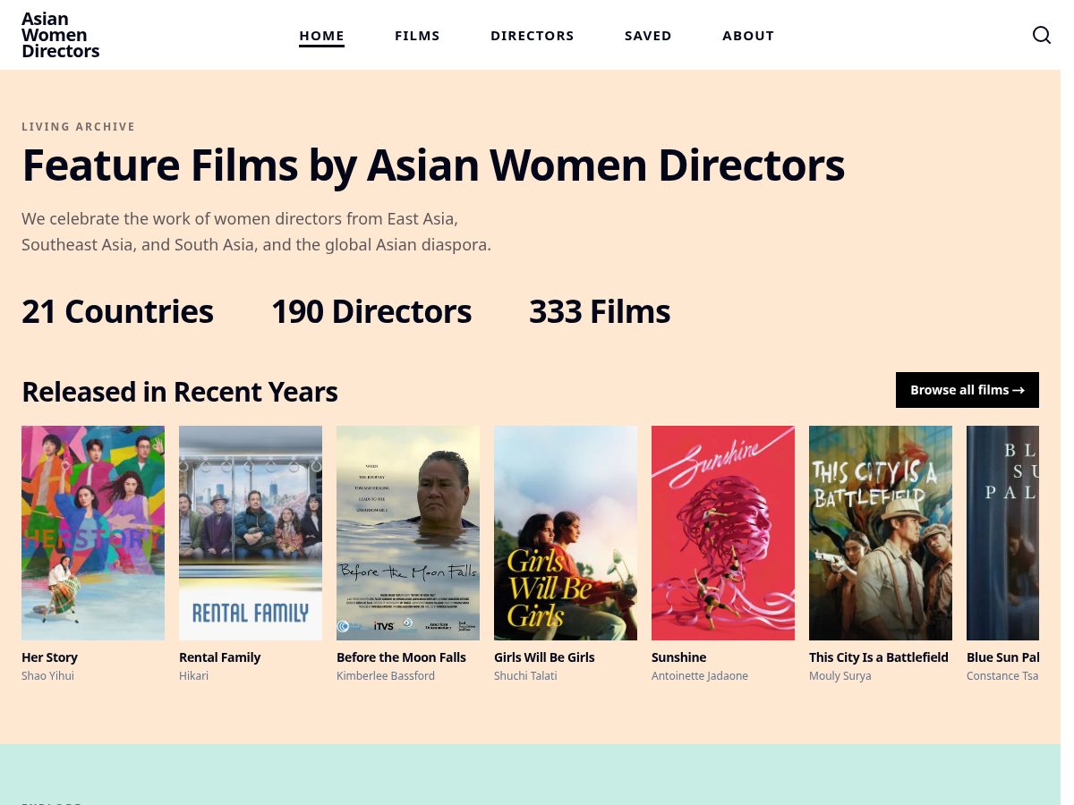Click the Living Archive label

pyautogui.click(x=79, y=127)
